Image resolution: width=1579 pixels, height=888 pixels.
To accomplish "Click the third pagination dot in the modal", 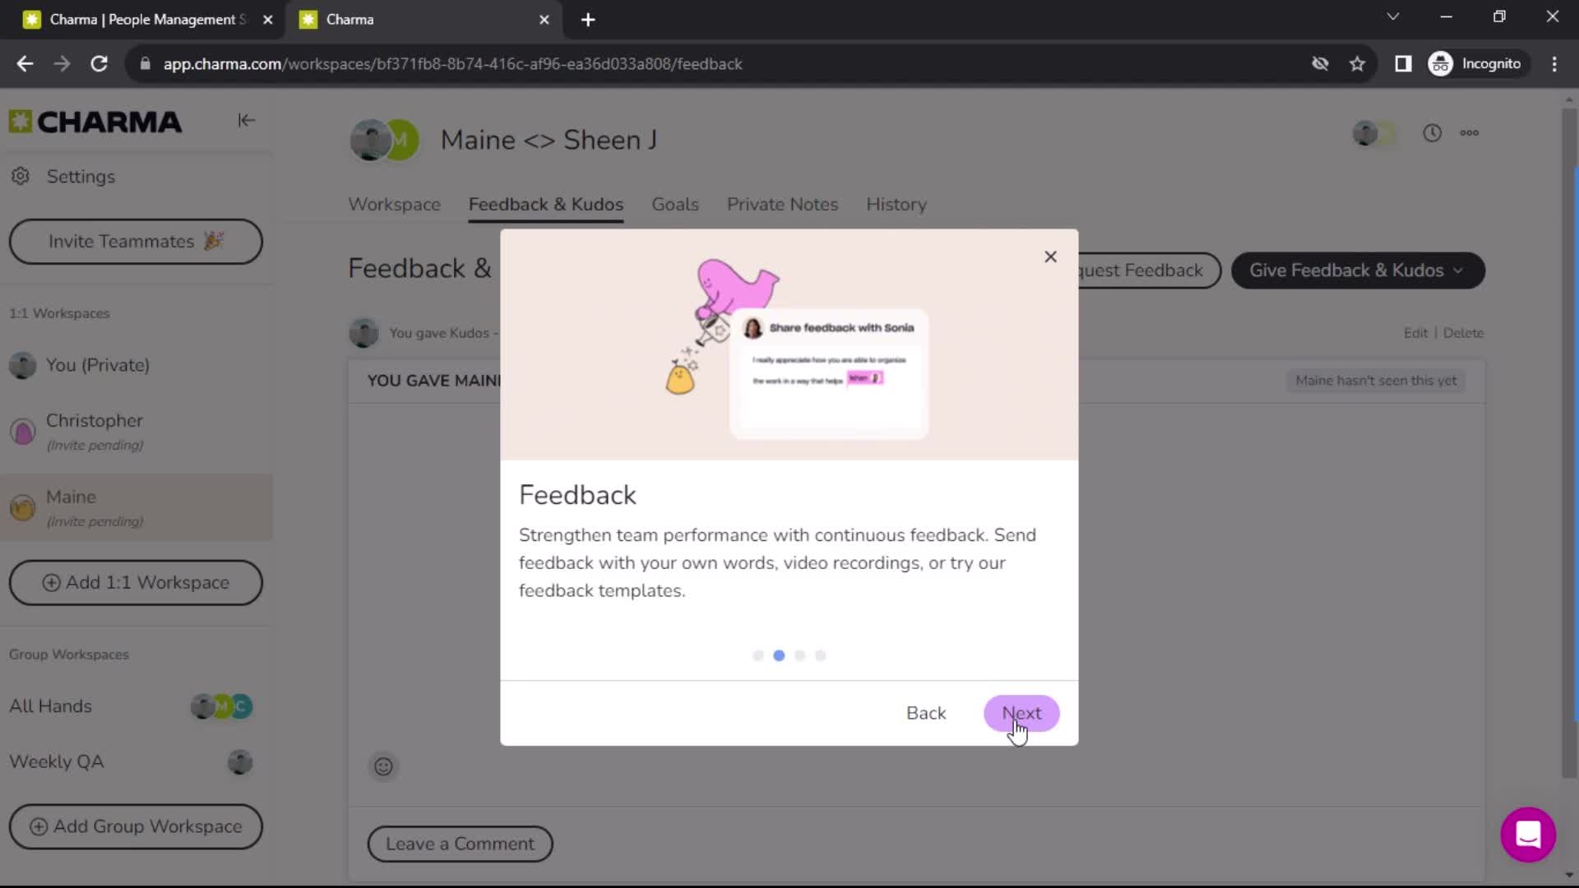I will coord(800,654).
